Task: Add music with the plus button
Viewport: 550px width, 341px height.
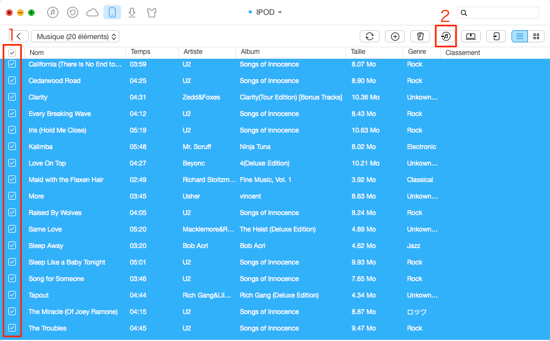Action: tap(395, 36)
